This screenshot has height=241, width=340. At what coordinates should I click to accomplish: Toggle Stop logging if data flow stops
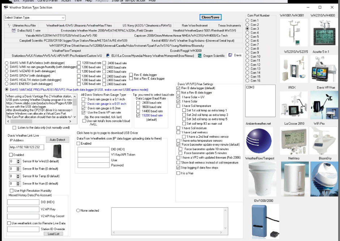pos(178,167)
